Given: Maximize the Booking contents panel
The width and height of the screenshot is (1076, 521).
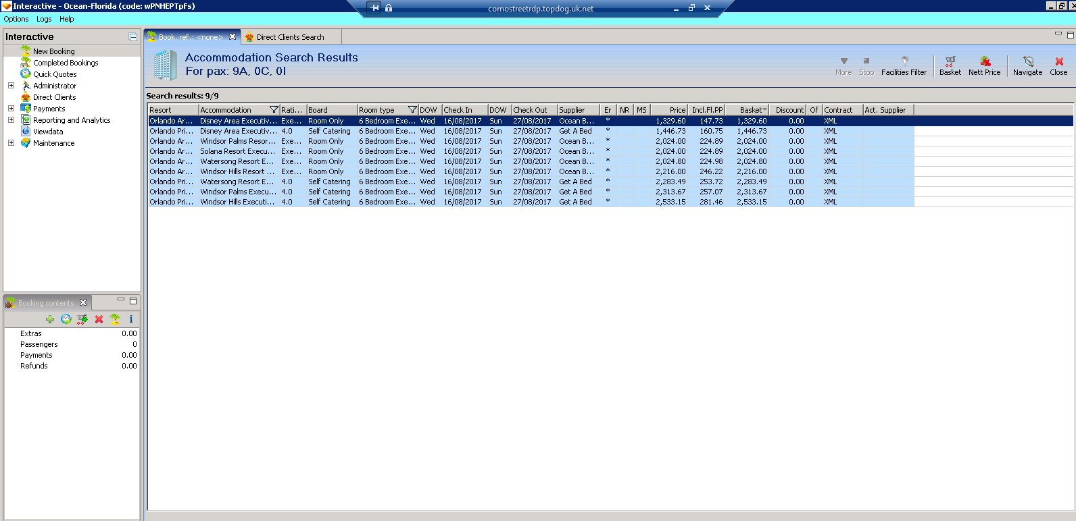Looking at the screenshot, I should (133, 301).
